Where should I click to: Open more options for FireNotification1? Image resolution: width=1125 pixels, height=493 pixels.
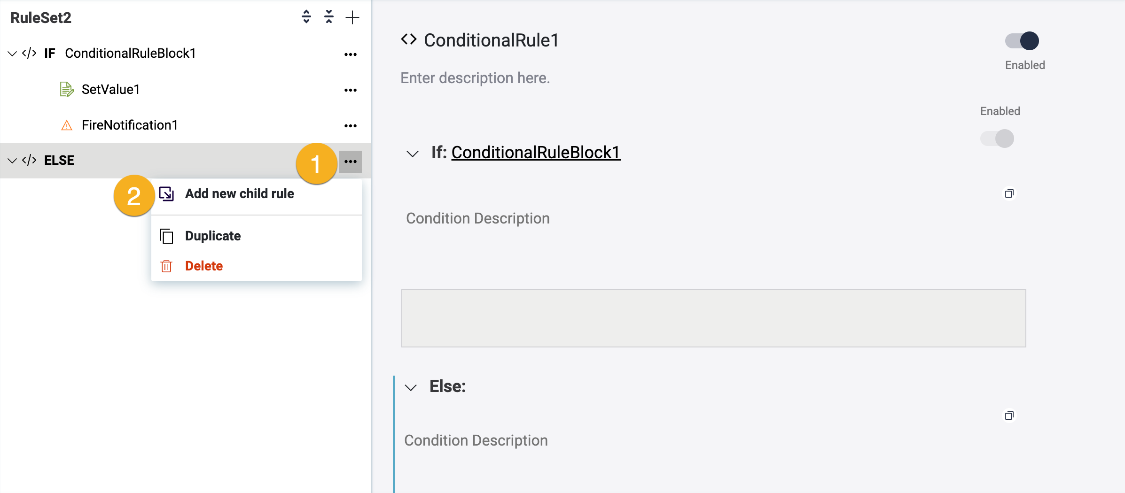pos(350,126)
